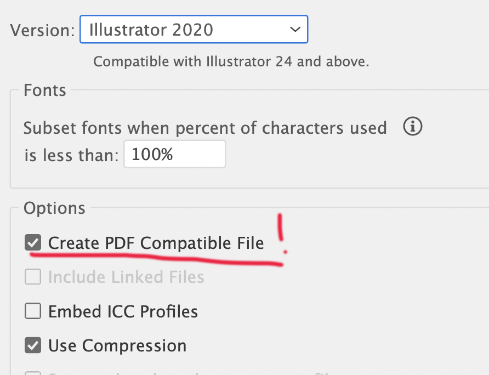Click the Version label
Viewport: 489px width, 375px height.
(x=42, y=30)
